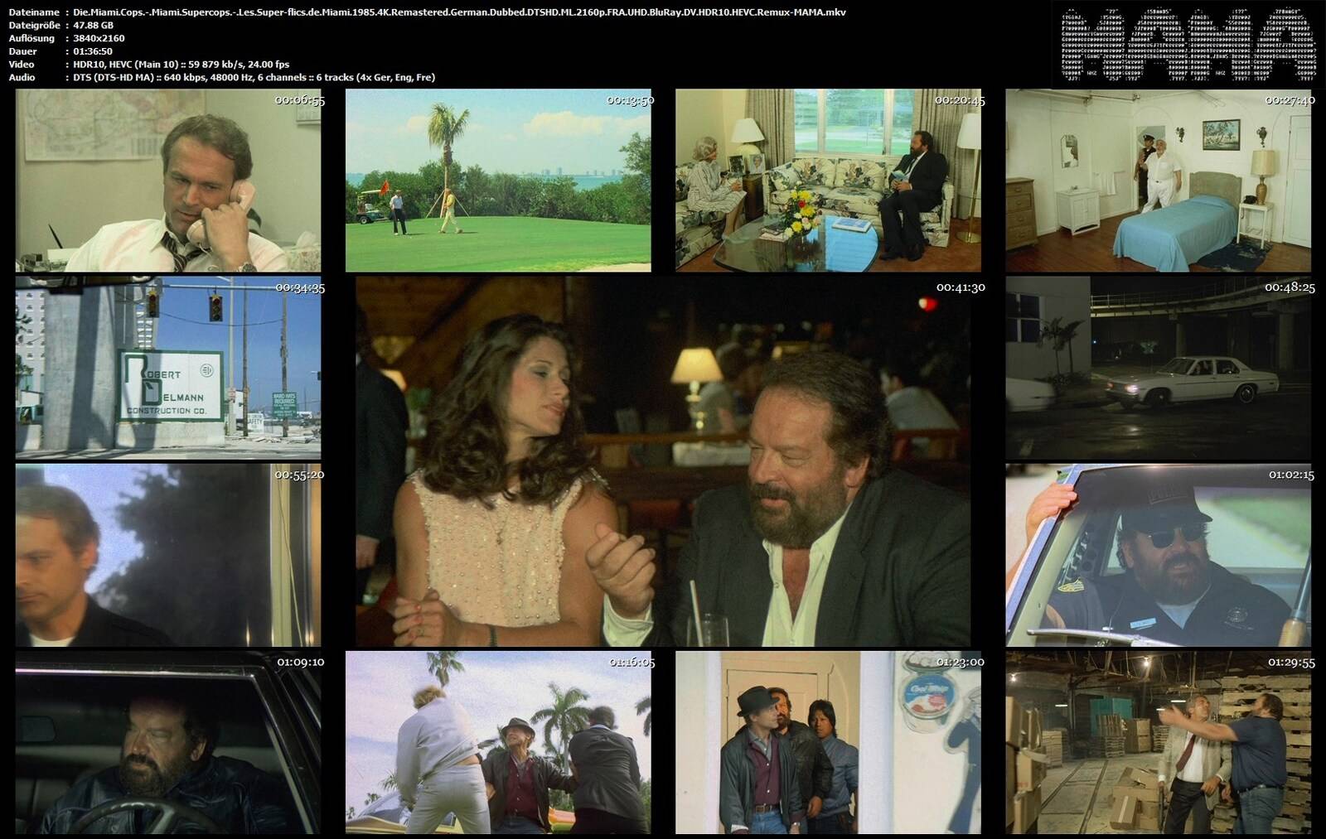Select the blurry profile thumbnail at 00:55:20

point(168,555)
